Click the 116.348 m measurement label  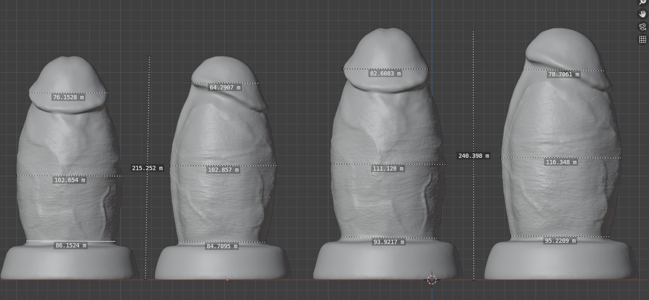561,163
